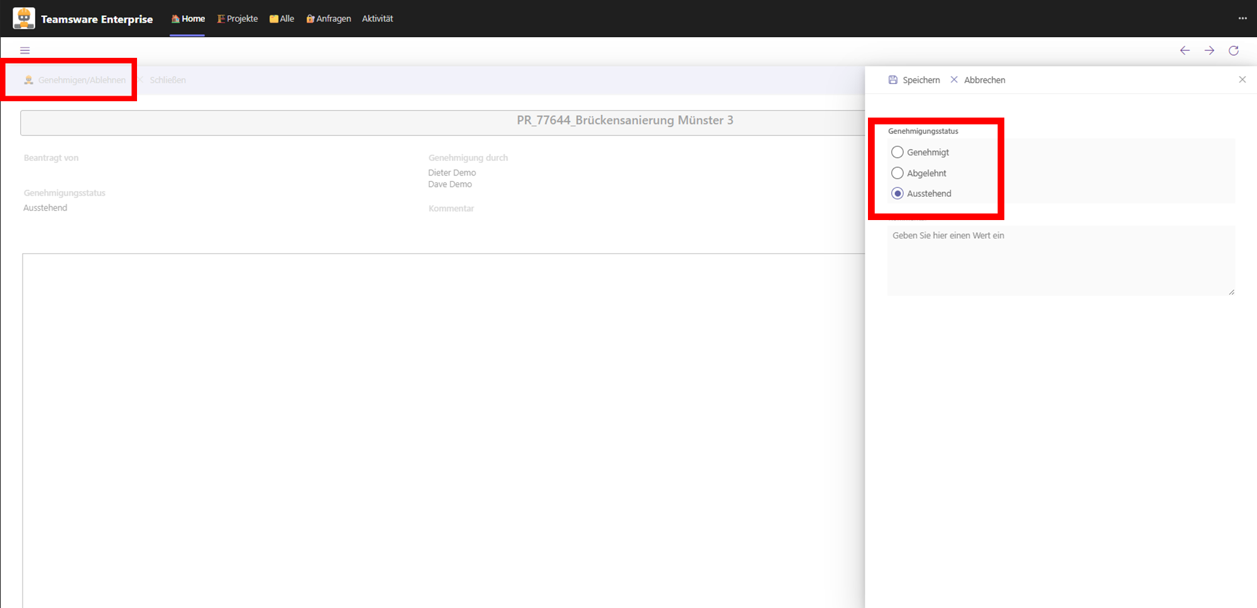Refresh the page with reload icon

click(x=1234, y=50)
